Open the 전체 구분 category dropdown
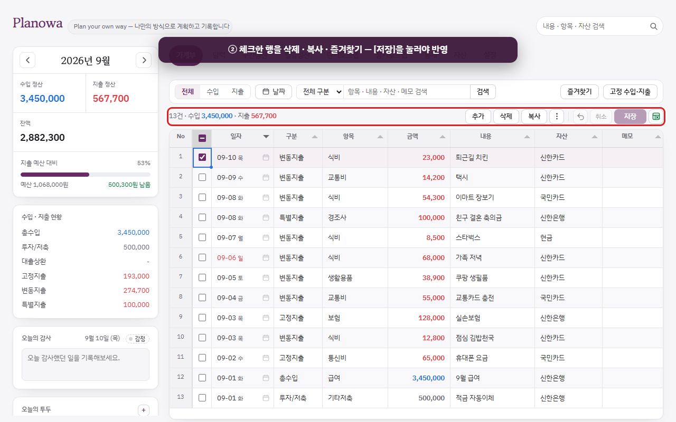 [x=320, y=92]
